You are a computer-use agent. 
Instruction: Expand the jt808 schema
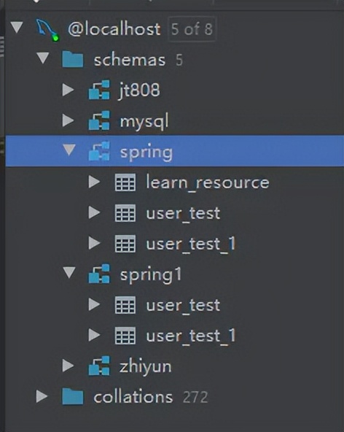68,90
